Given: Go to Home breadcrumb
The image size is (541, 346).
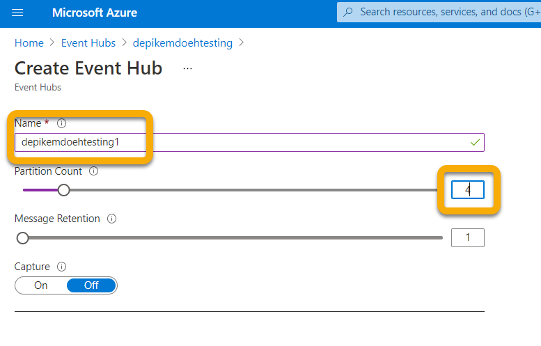Looking at the screenshot, I should click(x=29, y=43).
